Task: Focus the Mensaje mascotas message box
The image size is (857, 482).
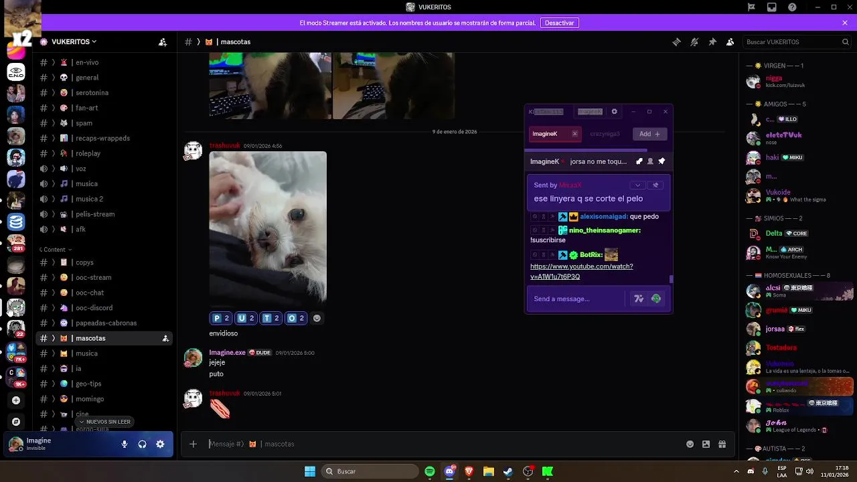Action: (442, 444)
